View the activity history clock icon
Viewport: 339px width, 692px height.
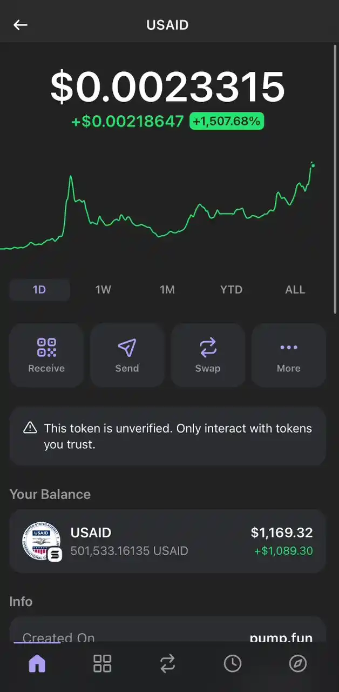point(233,663)
